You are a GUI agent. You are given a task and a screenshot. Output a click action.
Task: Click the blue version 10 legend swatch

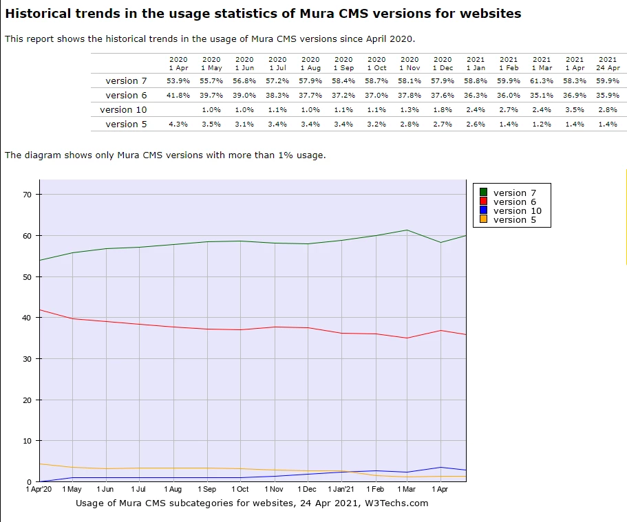click(483, 210)
